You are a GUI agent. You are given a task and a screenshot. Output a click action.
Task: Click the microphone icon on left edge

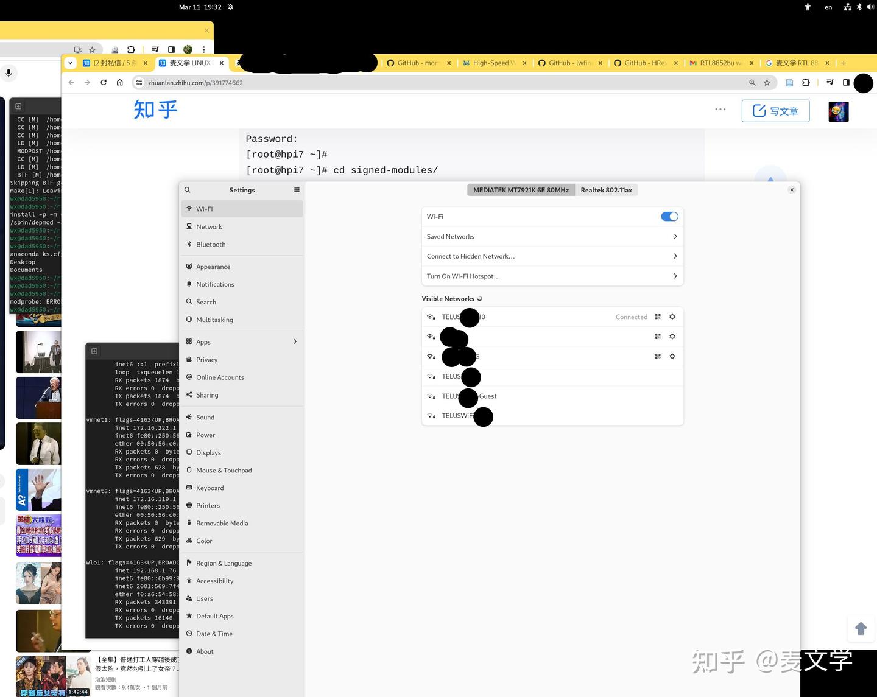[x=8, y=73]
